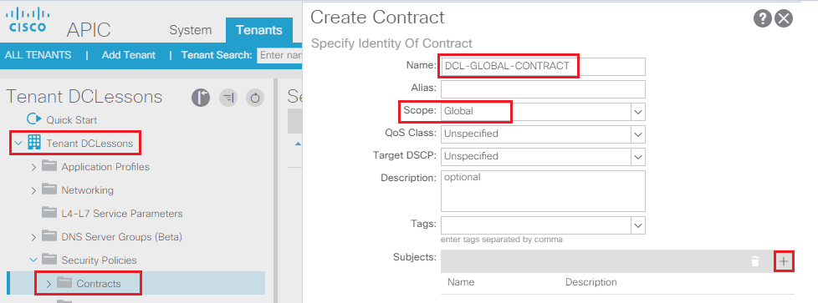Click the refresh icon in tenant panel
This screenshot has height=303, width=818.
pyautogui.click(x=255, y=98)
